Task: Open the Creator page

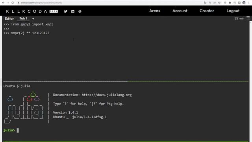Action: pyautogui.click(x=207, y=11)
